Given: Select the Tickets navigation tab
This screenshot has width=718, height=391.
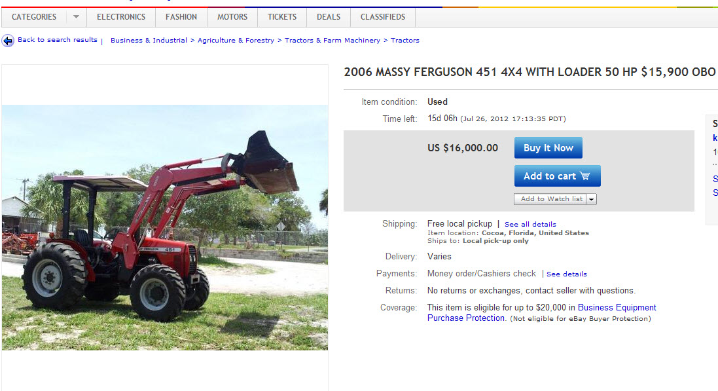Looking at the screenshot, I should (x=282, y=17).
